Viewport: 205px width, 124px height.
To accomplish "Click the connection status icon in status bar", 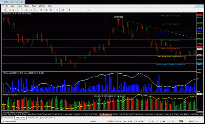I will pos(181,121).
